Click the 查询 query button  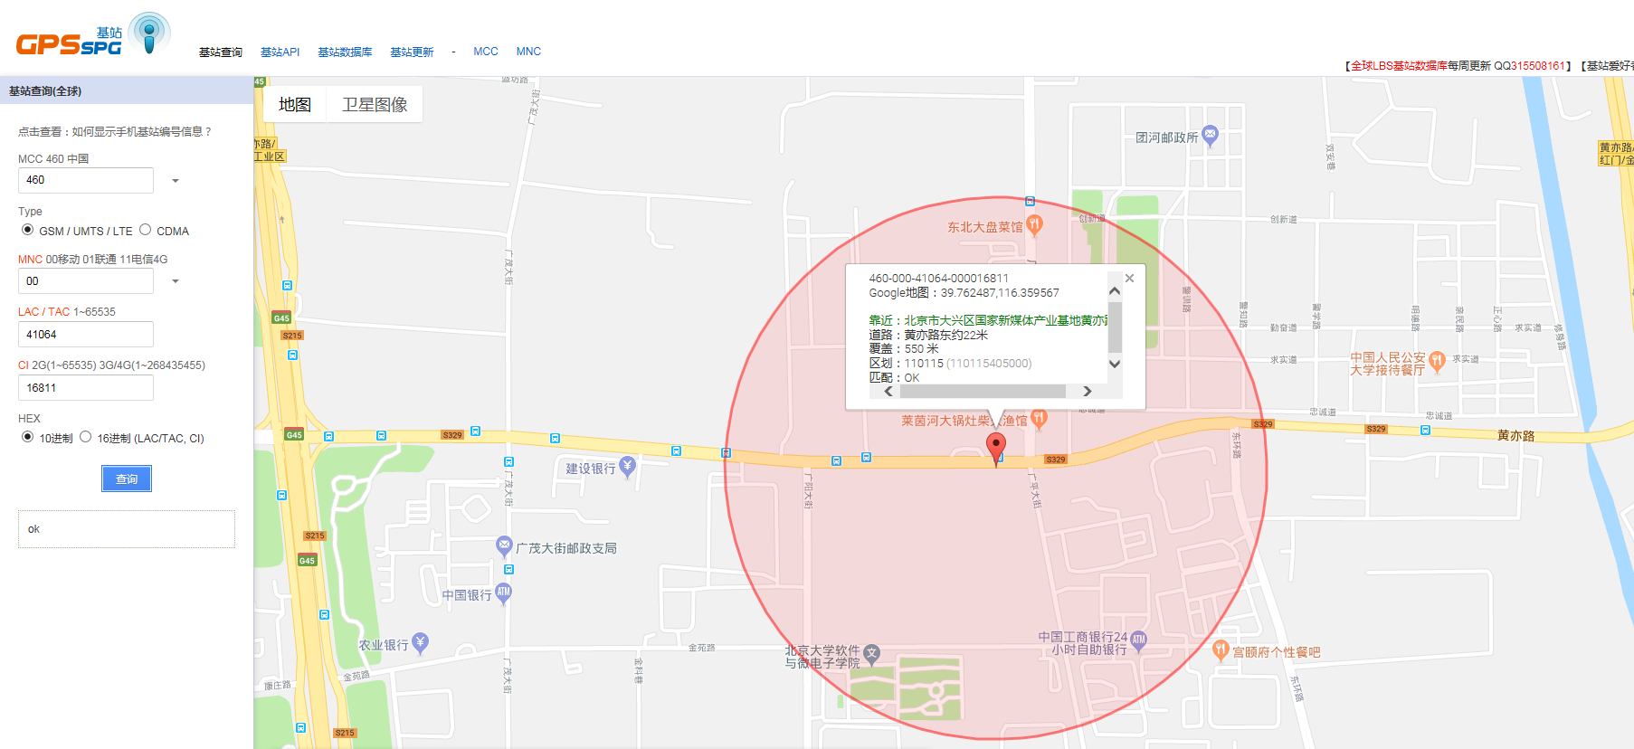point(127,479)
